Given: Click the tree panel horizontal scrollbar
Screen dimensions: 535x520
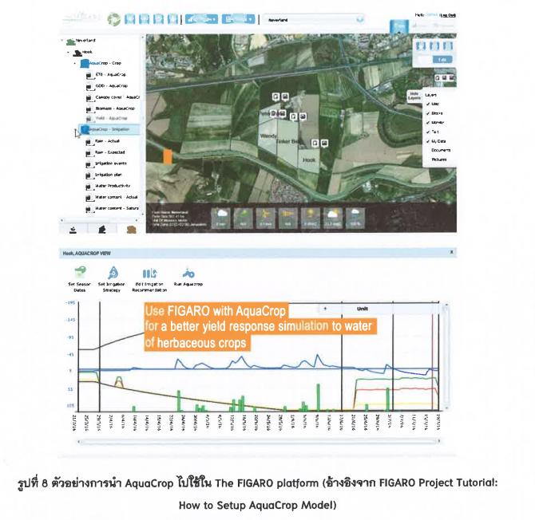Looking at the screenshot, I should pos(99,220).
